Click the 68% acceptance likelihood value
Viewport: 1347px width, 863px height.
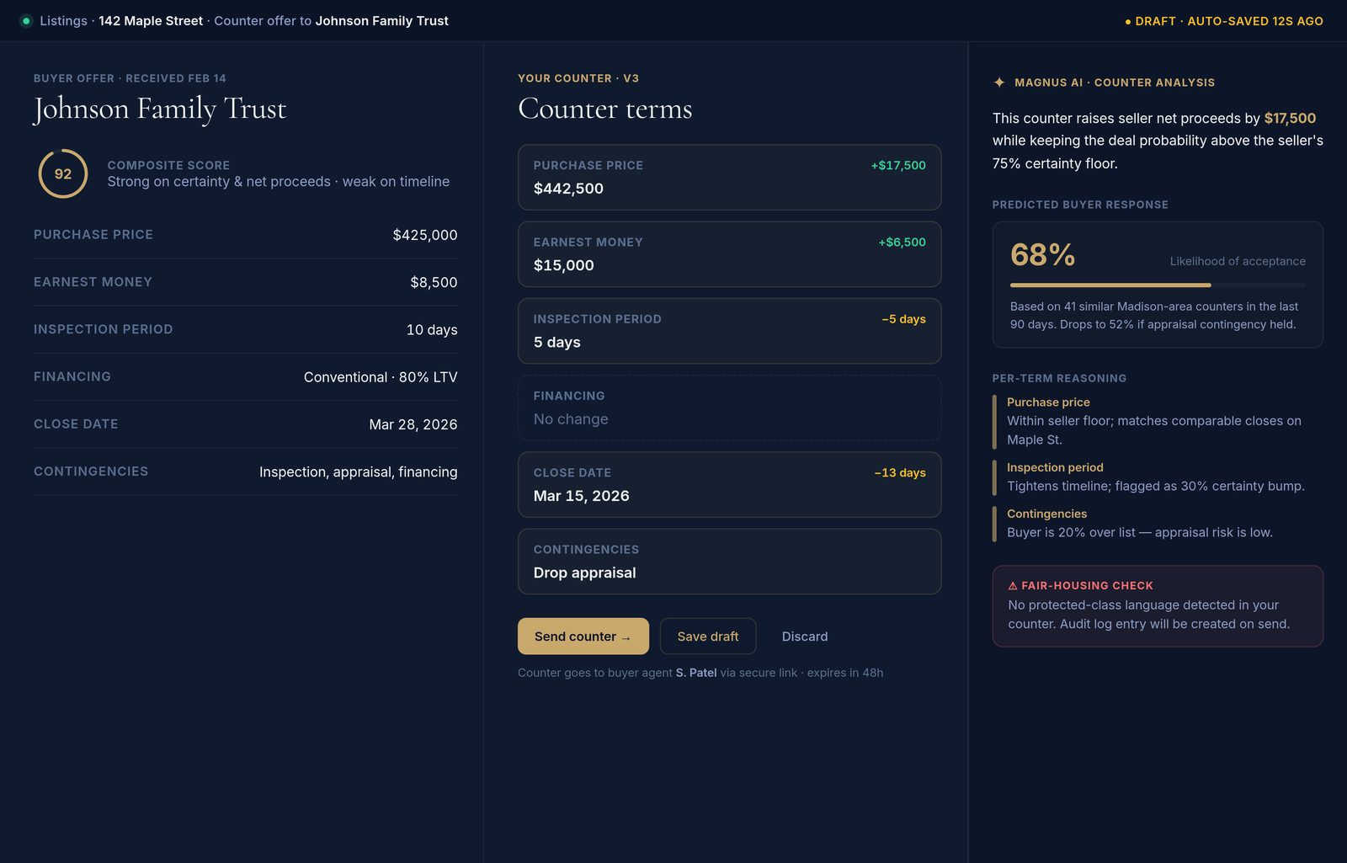click(x=1042, y=254)
